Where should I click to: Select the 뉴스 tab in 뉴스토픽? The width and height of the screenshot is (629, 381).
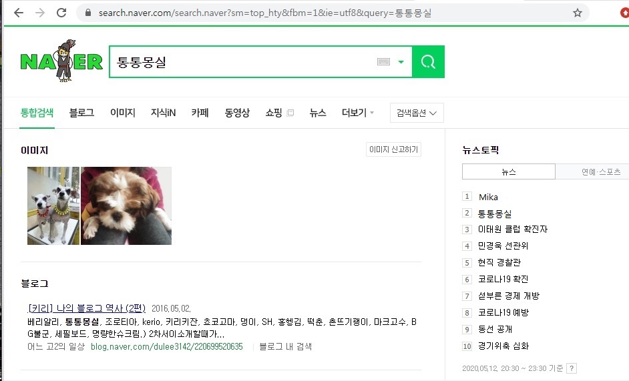point(509,171)
